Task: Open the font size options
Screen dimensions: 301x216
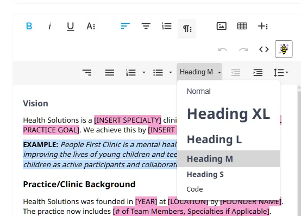Action: (x=91, y=26)
